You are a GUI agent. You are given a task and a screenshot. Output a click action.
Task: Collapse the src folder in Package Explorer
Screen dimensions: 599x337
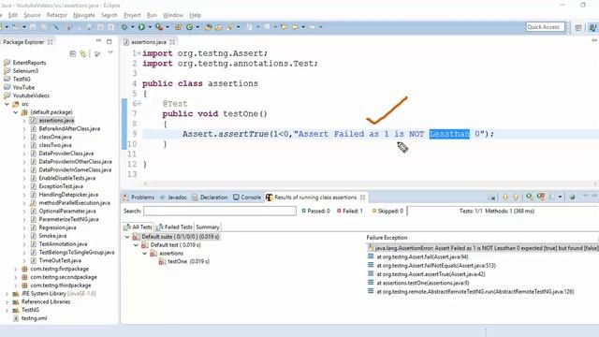pos(7,104)
